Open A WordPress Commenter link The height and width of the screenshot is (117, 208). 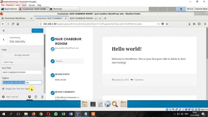[x=66, y=97]
